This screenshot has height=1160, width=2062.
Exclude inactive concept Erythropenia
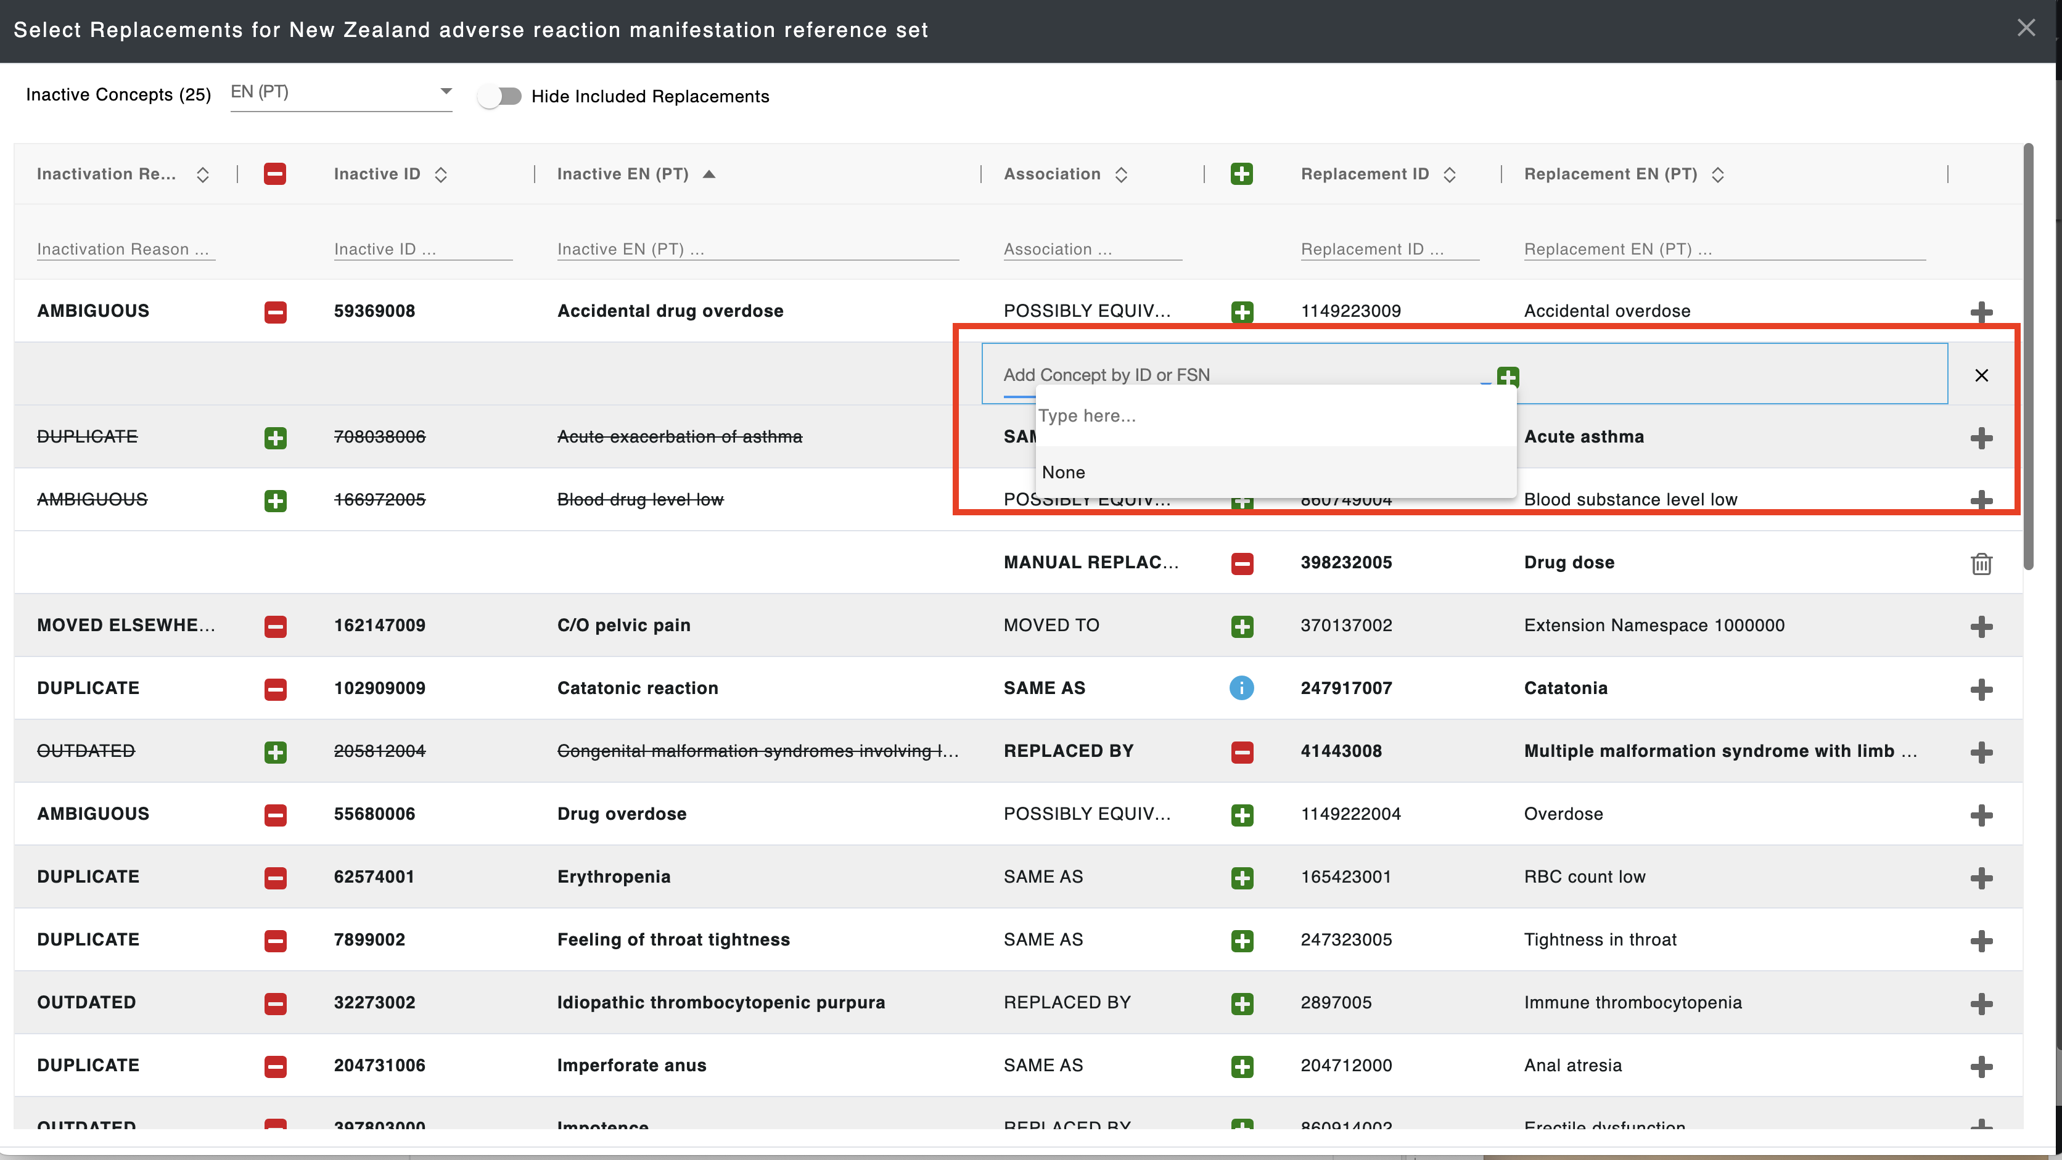pos(276,878)
